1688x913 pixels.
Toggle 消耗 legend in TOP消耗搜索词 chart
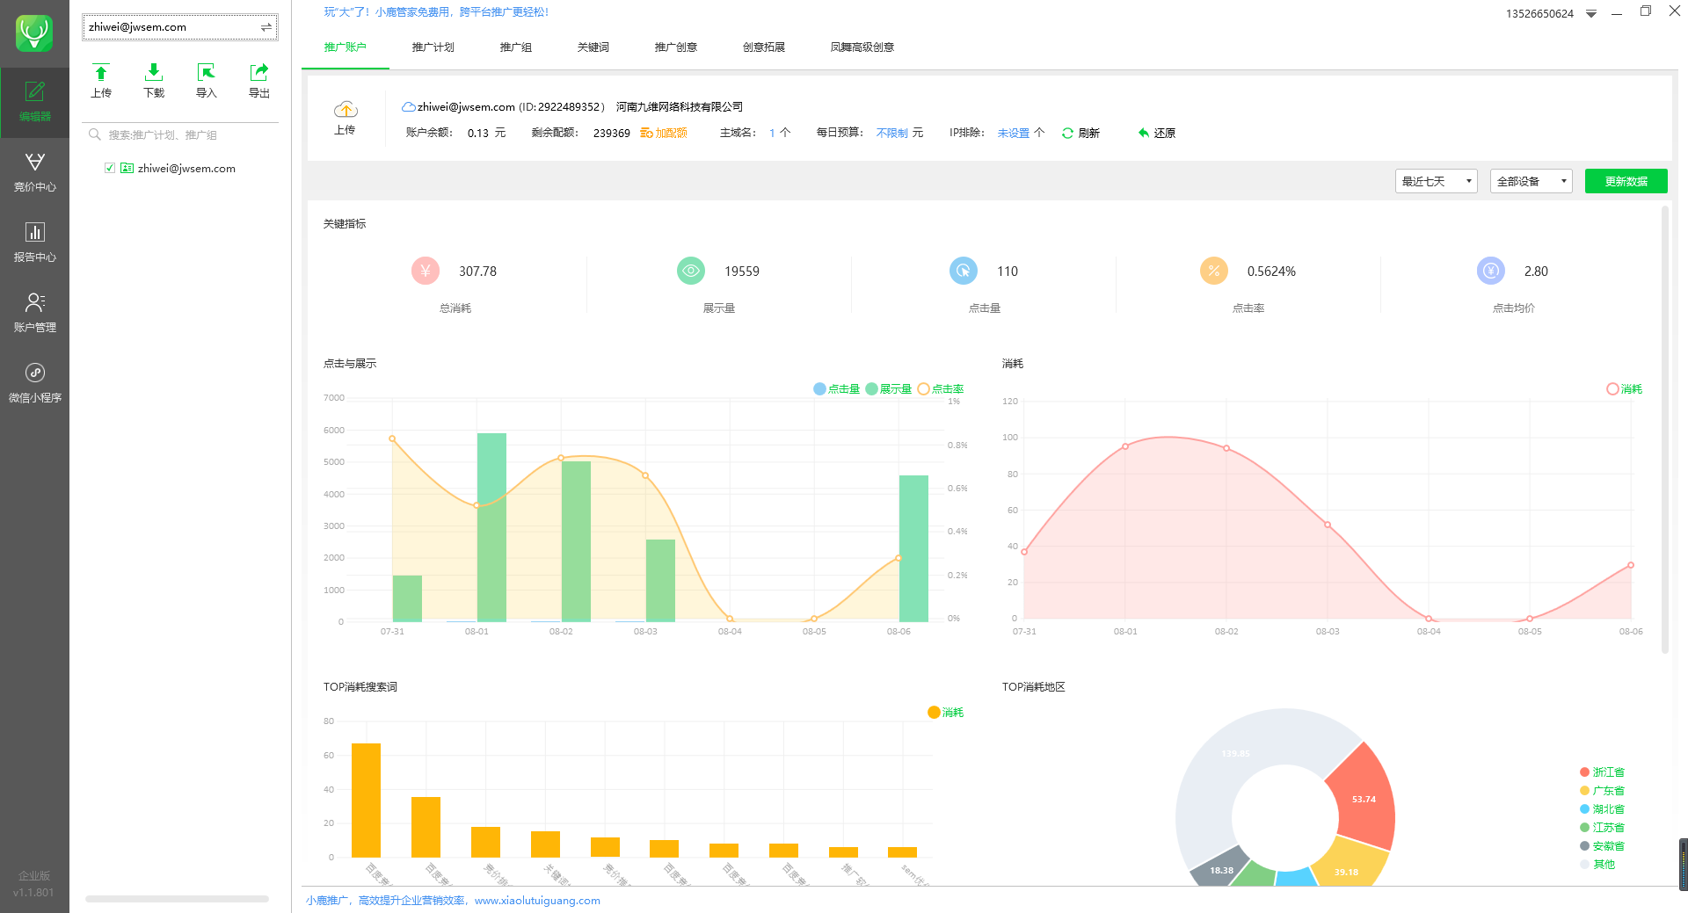pyautogui.click(x=946, y=712)
